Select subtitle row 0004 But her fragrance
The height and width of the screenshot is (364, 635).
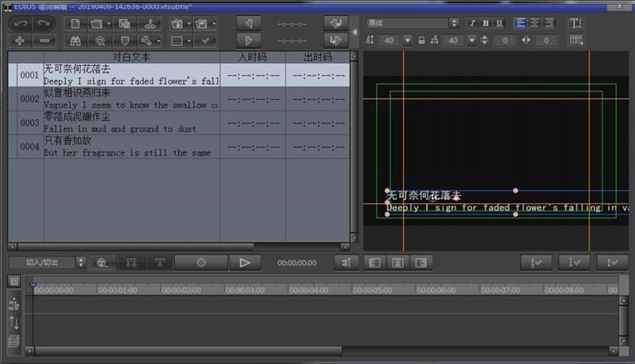coord(179,147)
